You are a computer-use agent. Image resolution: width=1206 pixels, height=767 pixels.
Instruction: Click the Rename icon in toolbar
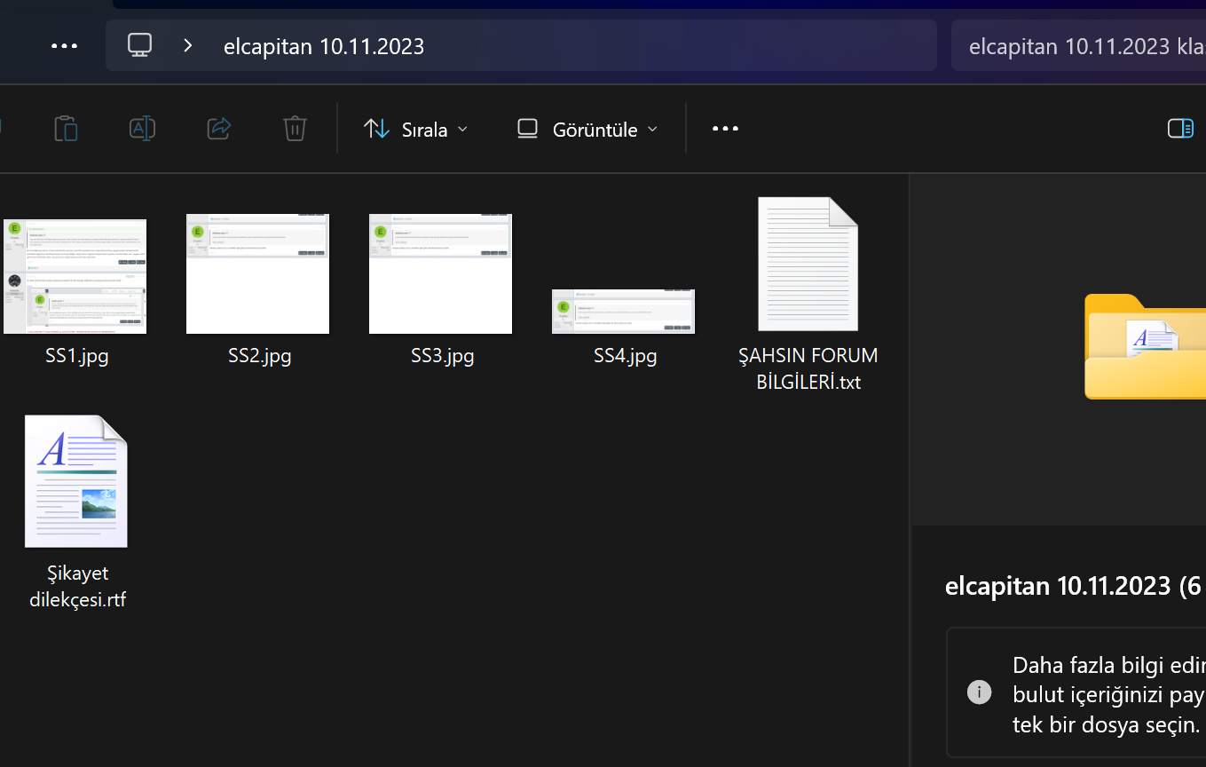[143, 129]
